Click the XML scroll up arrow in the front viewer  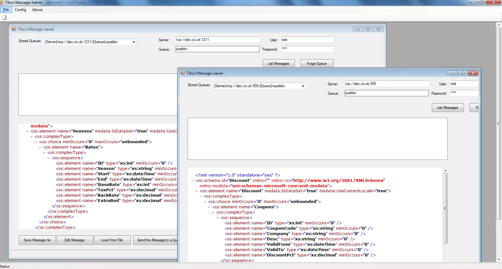click(445, 170)
